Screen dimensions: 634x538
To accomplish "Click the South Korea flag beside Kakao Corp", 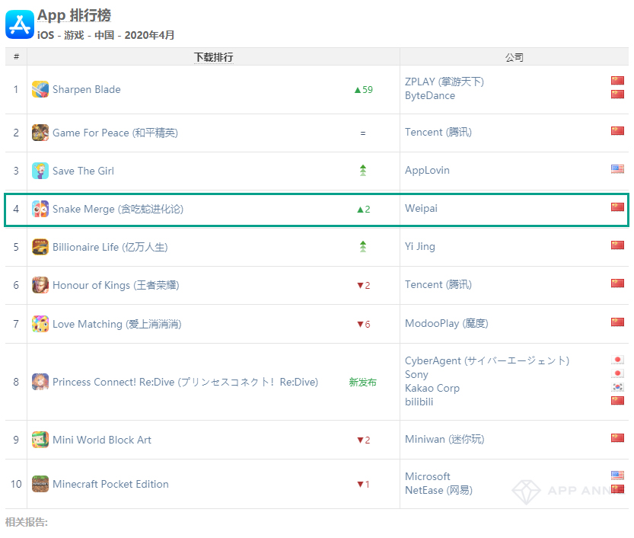I will (617, 387).
